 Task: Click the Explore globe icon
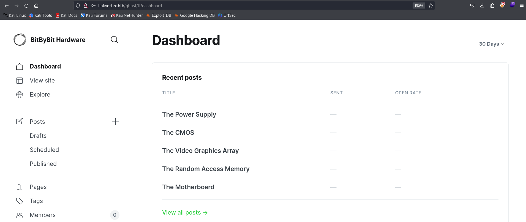20,95
